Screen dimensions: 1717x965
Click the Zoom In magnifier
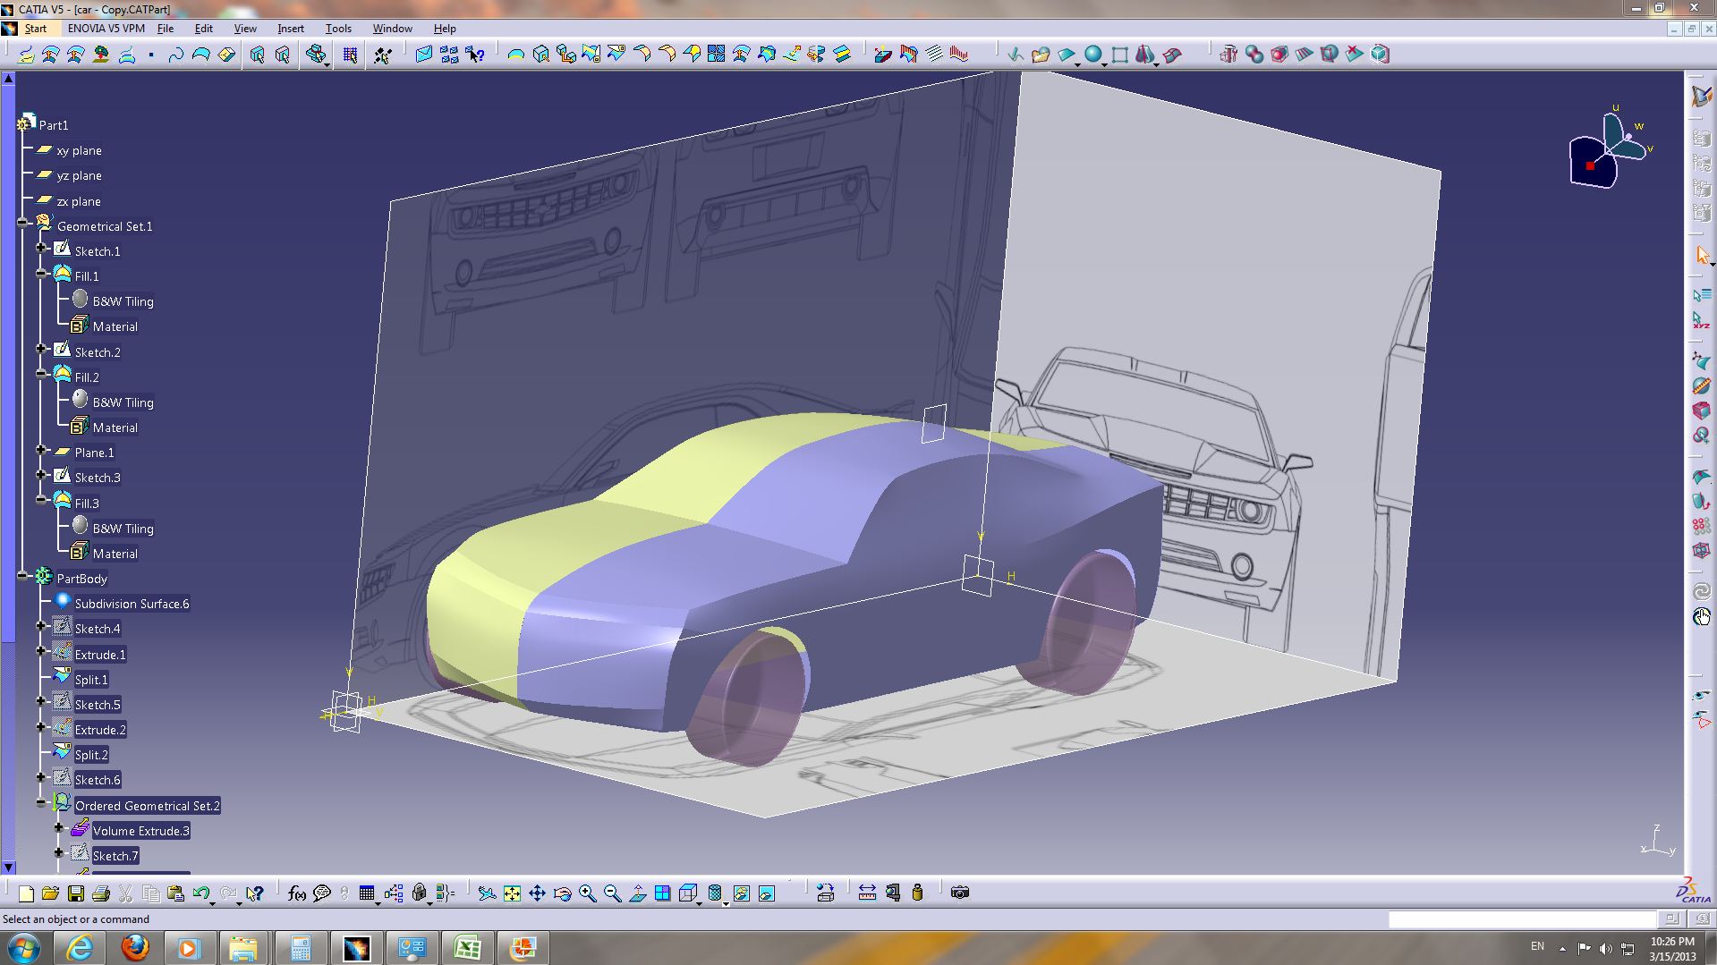tap(587, 893)
